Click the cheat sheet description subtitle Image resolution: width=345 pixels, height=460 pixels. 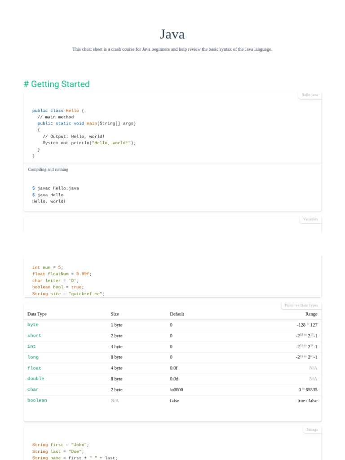[x=172, y=49]
